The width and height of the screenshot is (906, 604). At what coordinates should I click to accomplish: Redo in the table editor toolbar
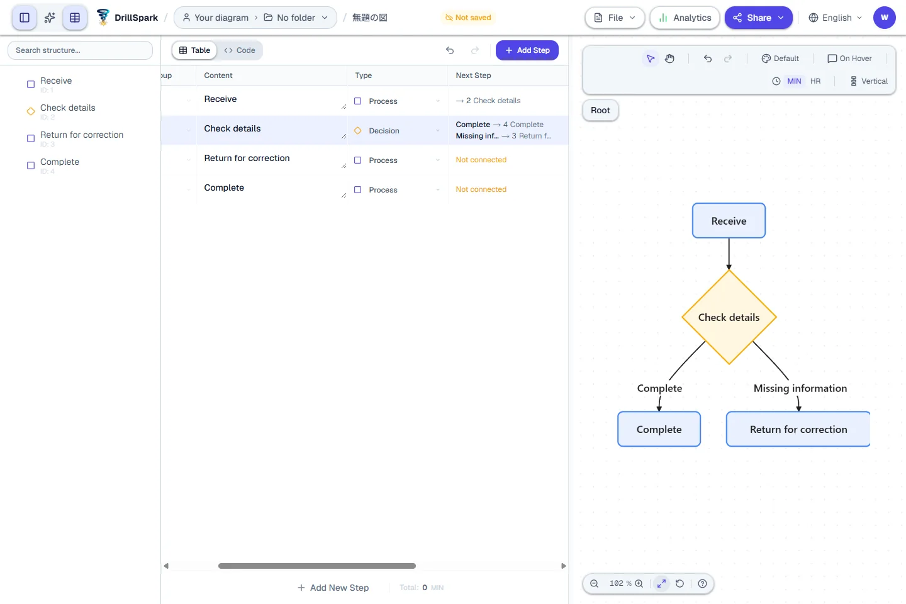pos(475,50)
